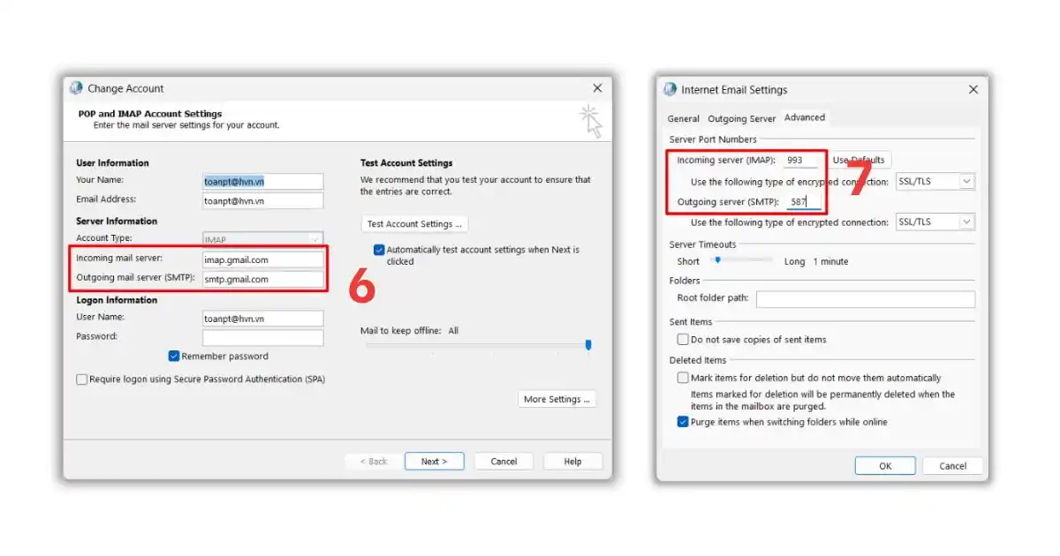
Task: Open the SMTP encrypted connection type dropdown
Action: click(x=935, y=222)
